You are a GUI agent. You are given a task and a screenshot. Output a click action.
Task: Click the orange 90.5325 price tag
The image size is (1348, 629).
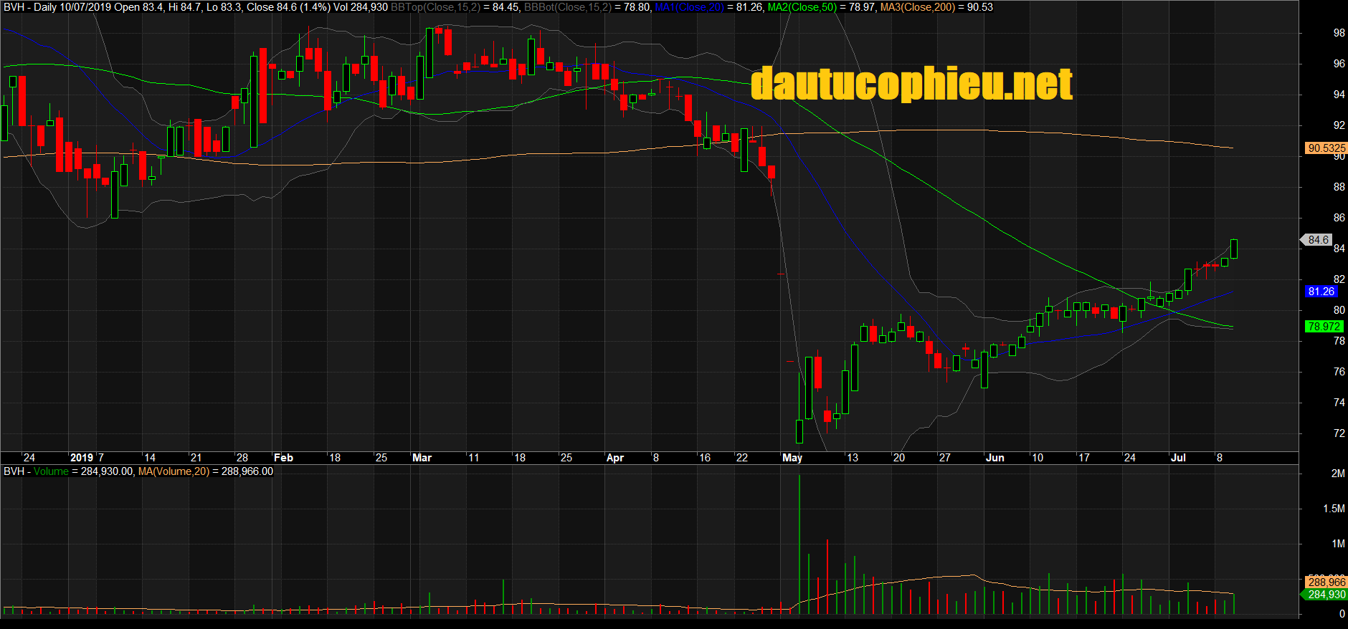coord(1326,148)
